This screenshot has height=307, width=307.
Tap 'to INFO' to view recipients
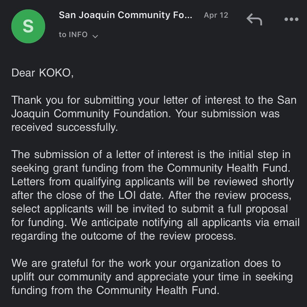click(73, 34)
